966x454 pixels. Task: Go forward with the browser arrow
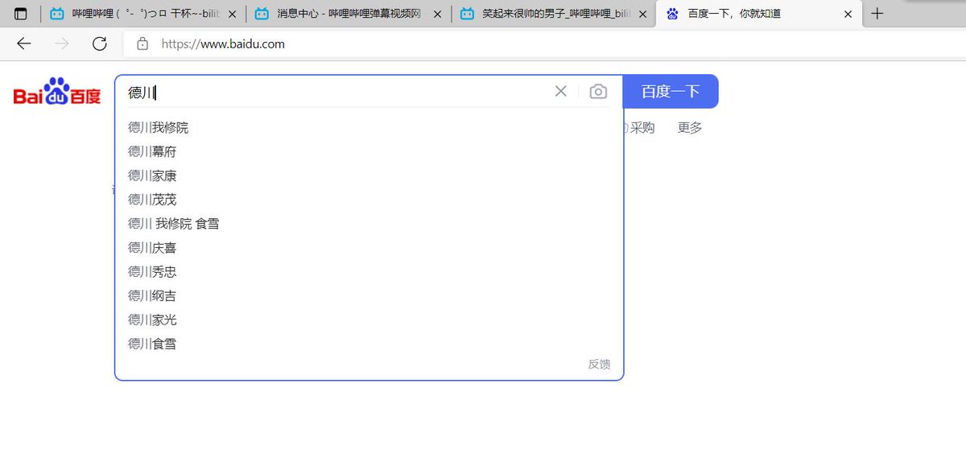coord(62,43)
